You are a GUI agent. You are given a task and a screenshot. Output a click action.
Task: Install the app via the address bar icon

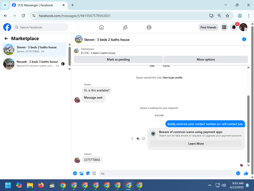[x=211, y=16]
